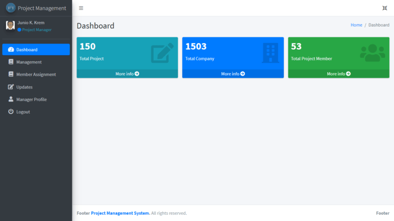Click the Dashboard speedometer icon in sidebar
The width and height of the screenshot is (394, 221).
[11, 49]
